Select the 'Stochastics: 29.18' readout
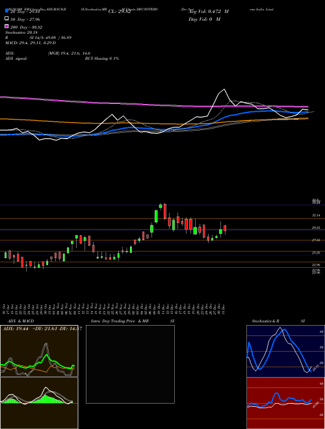Image resolution: width=325 pixels, height=429 pixels. coord(21,32)
